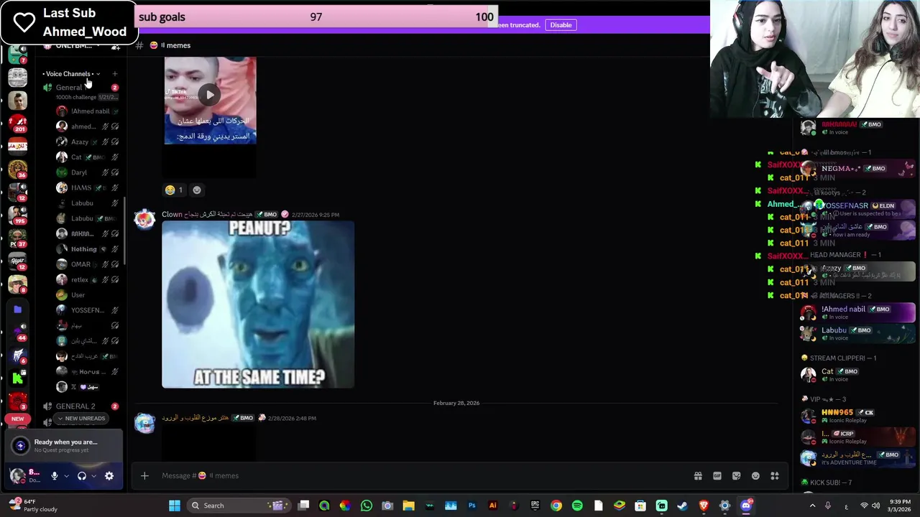The width and height of the screenshot is (920, 517).
Task: Play the TikTok video thumbnail
Action: click(x=209, y=94)
